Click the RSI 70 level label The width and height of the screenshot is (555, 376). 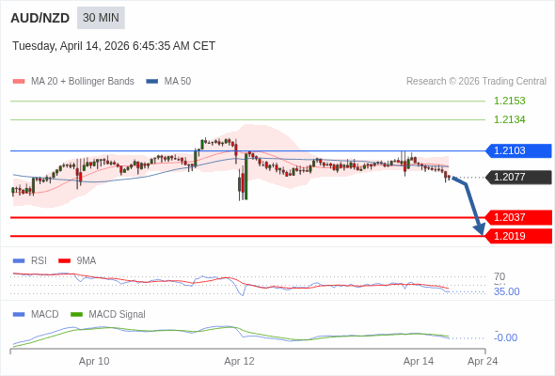[x=499, y=276]
